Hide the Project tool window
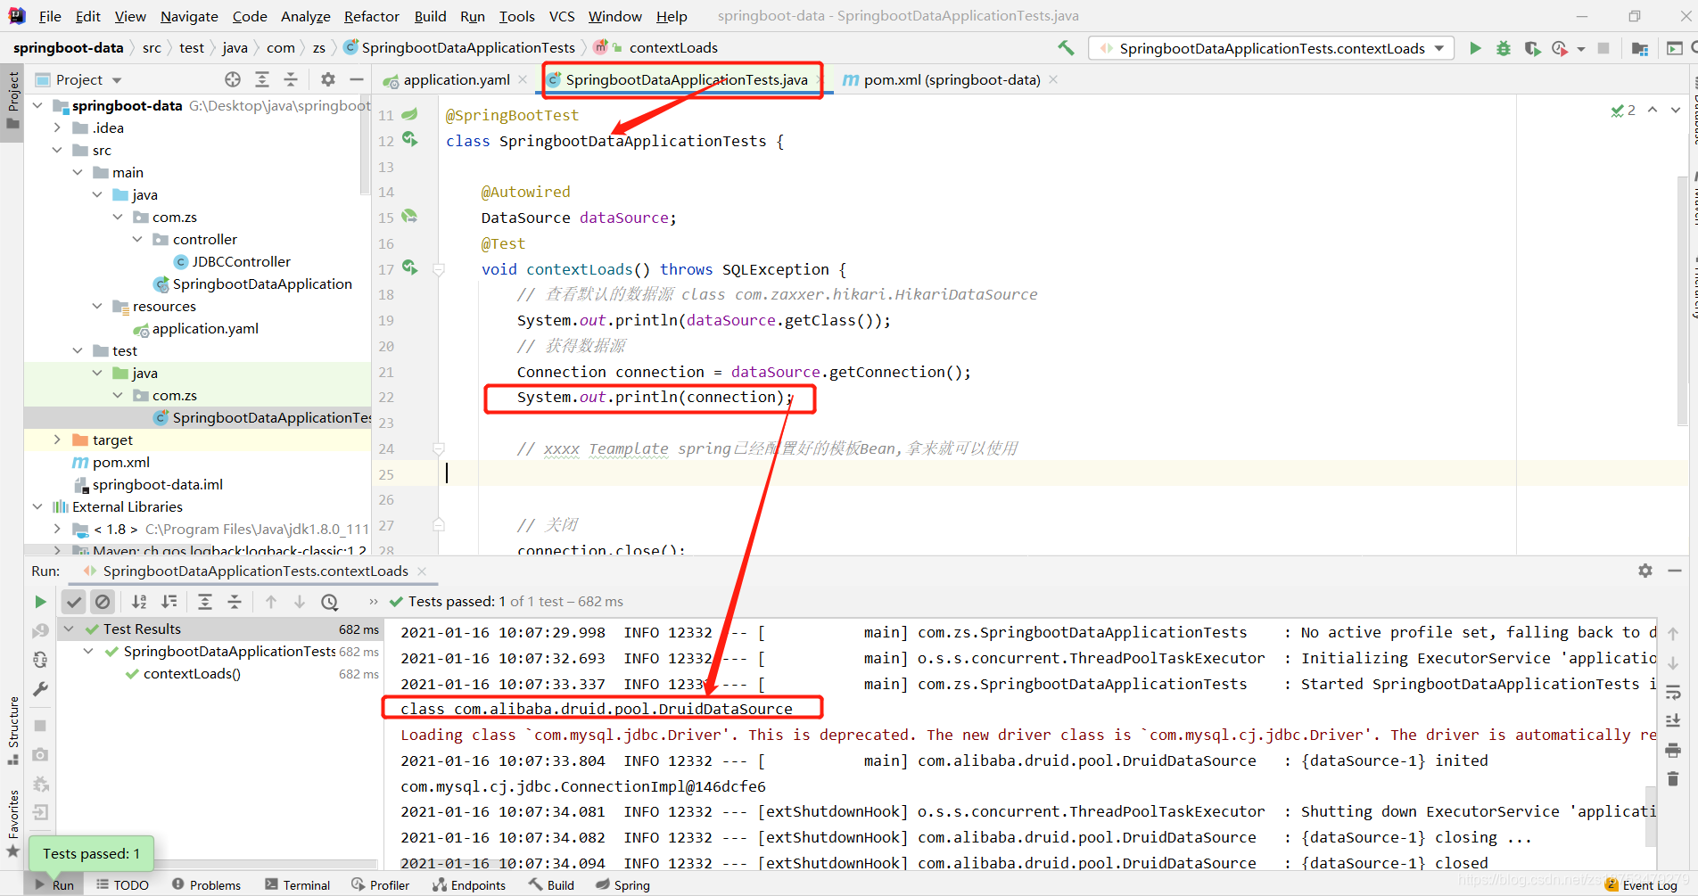Image resolution: width=1698 pixels, height=896 pixels. pyautogui.click(x=357, y=79)
